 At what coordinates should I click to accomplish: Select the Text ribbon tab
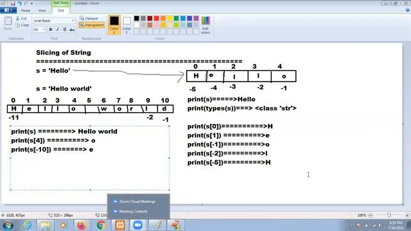point(60,10)
